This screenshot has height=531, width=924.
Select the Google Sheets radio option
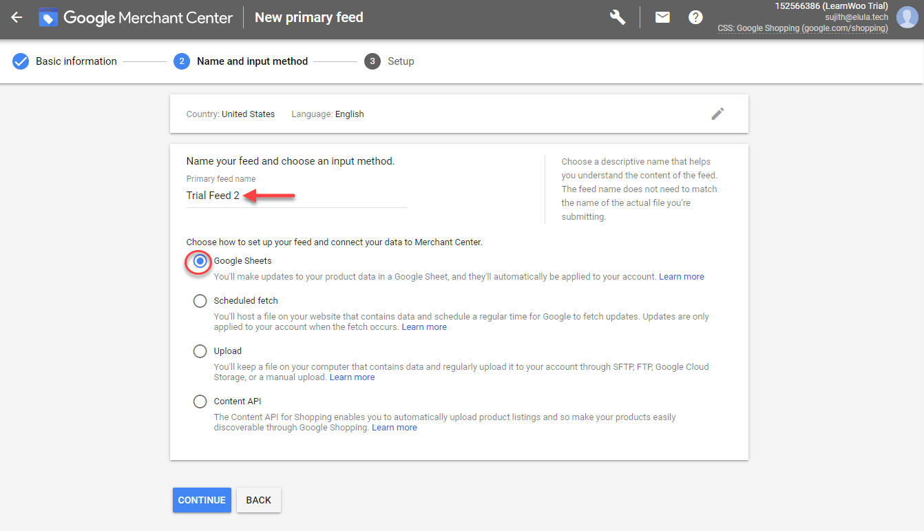(200, 262)
